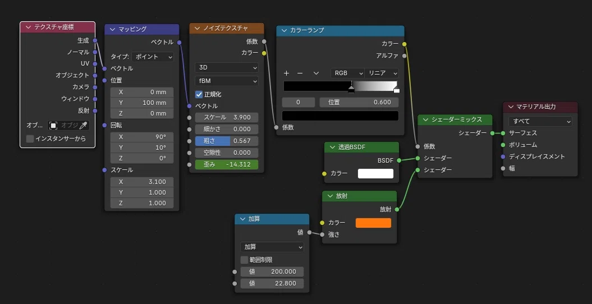The height and width of the screenshot is (304, 592).
Task: Open the すべて target dropdown
Action: click(540, 122)
